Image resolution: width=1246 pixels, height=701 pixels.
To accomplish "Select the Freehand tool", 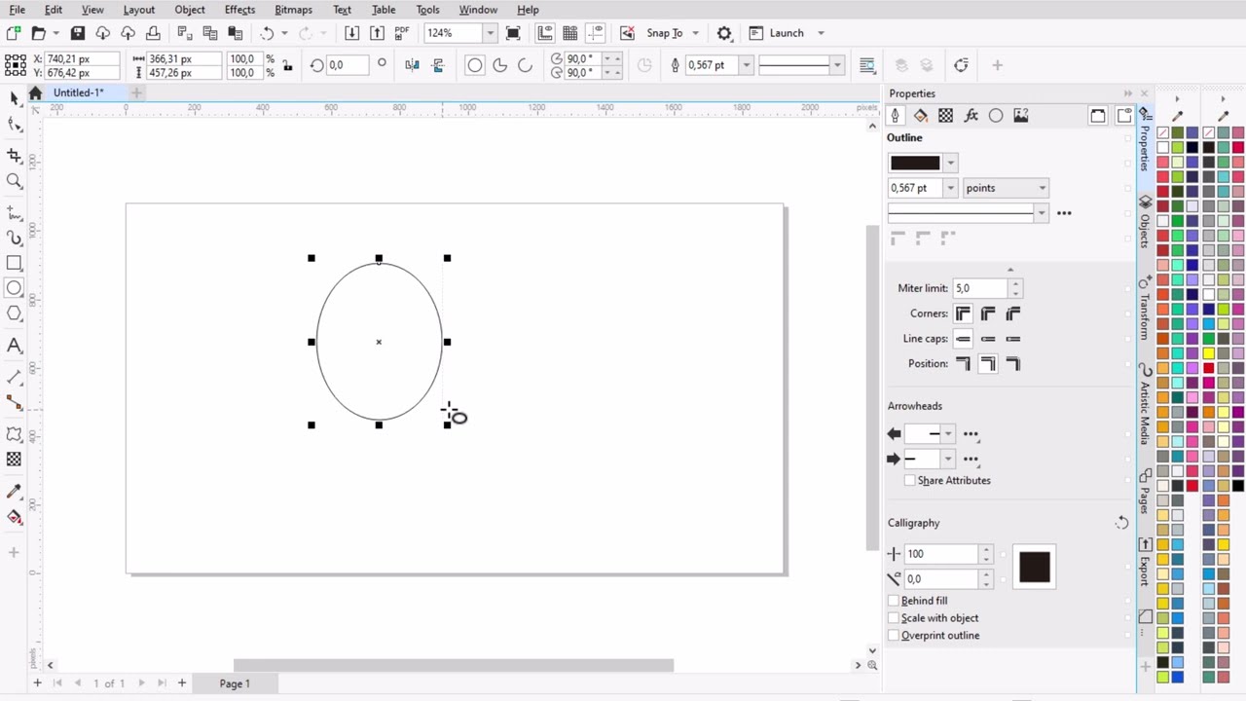I will pos(14,211).
